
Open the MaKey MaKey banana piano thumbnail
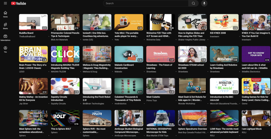[x=33, y=86]
